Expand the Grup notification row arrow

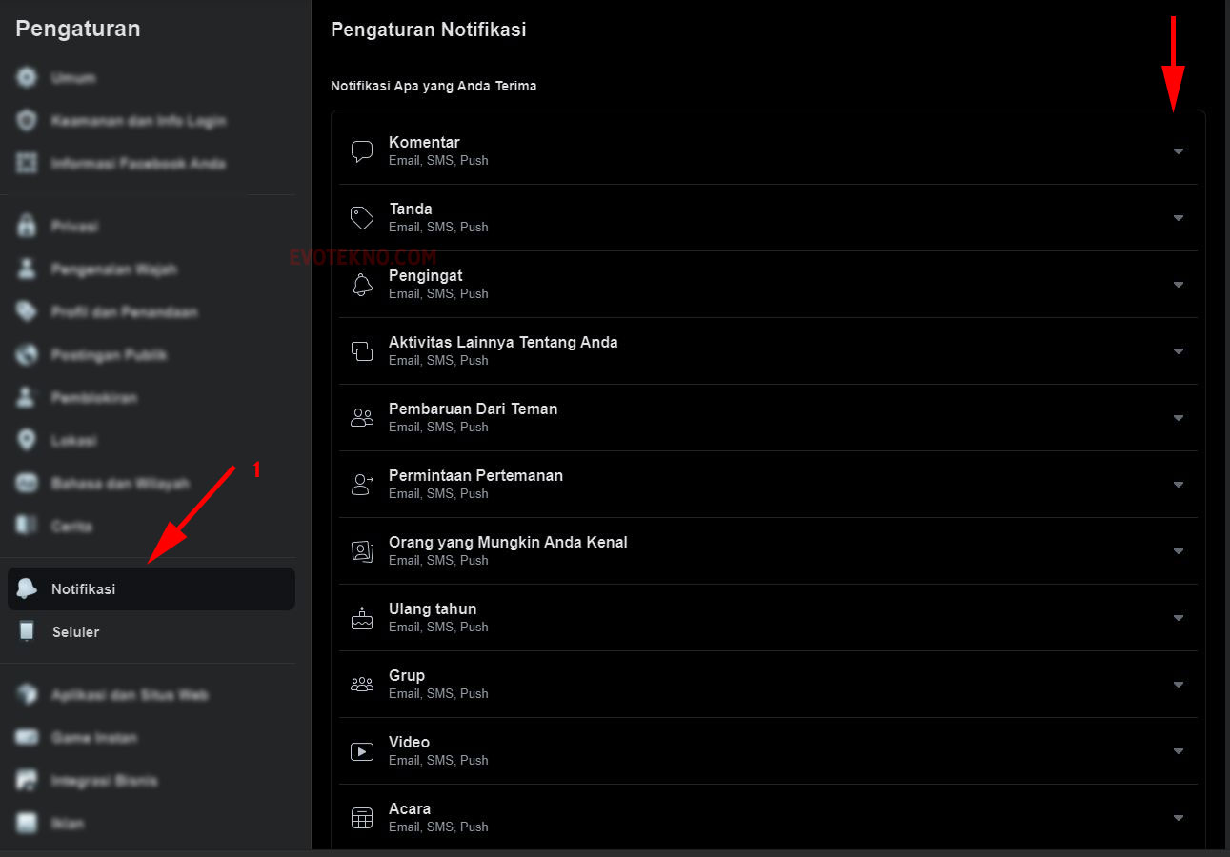pyautogui.click(x=1179, y=685)
